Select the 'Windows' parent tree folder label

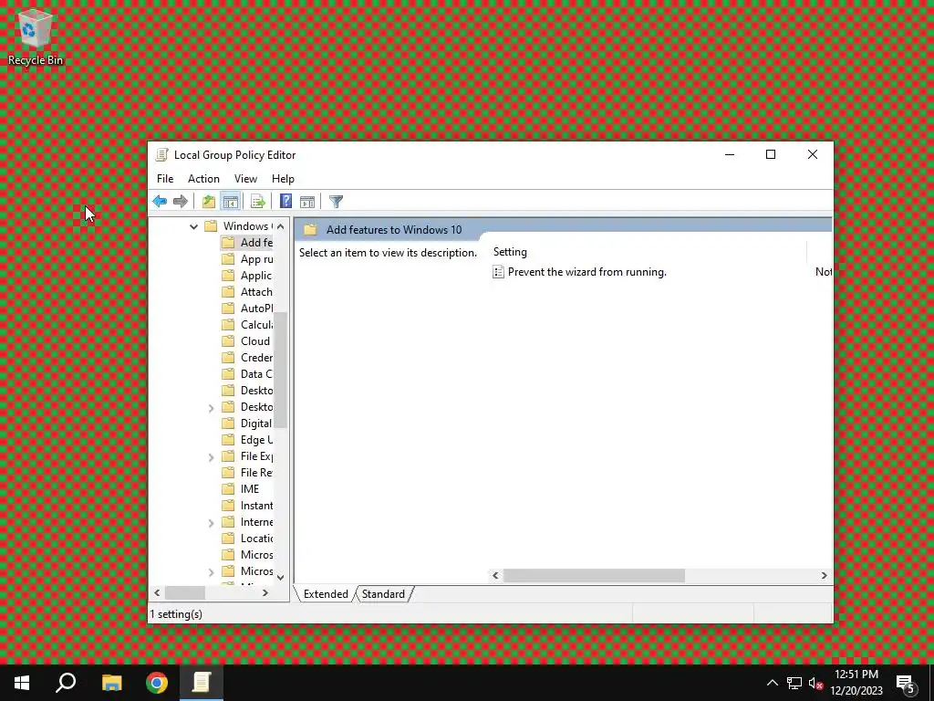pos(247,226)
